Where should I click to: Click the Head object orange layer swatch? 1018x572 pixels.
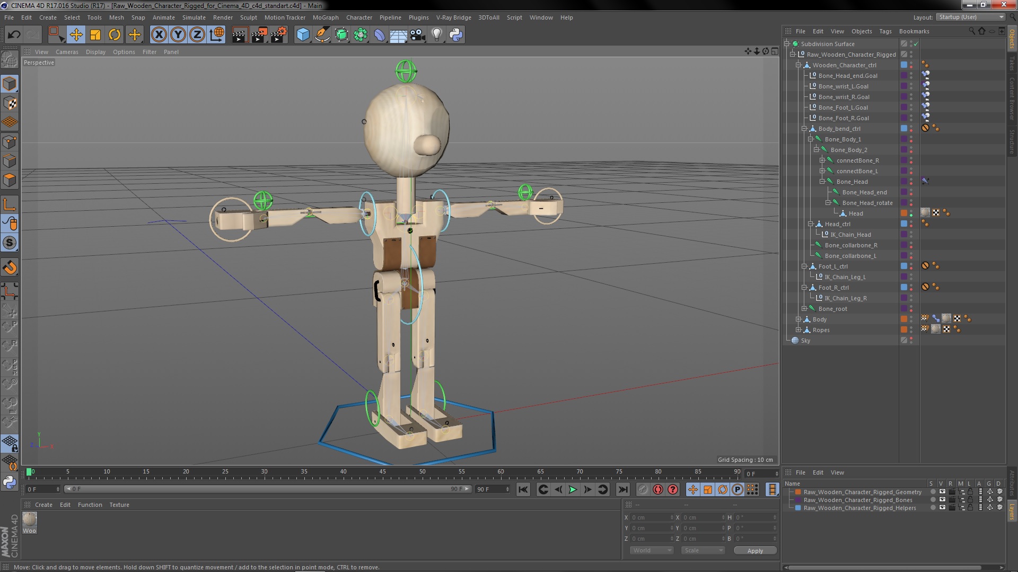tap(904, 213)
